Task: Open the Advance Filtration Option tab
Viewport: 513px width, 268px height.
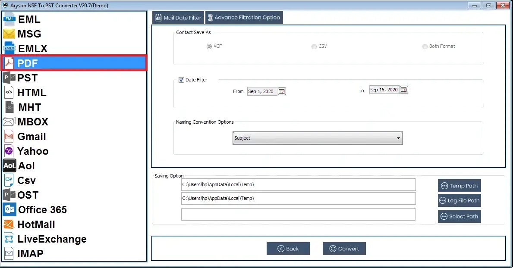Action: [x=244, y=18]
